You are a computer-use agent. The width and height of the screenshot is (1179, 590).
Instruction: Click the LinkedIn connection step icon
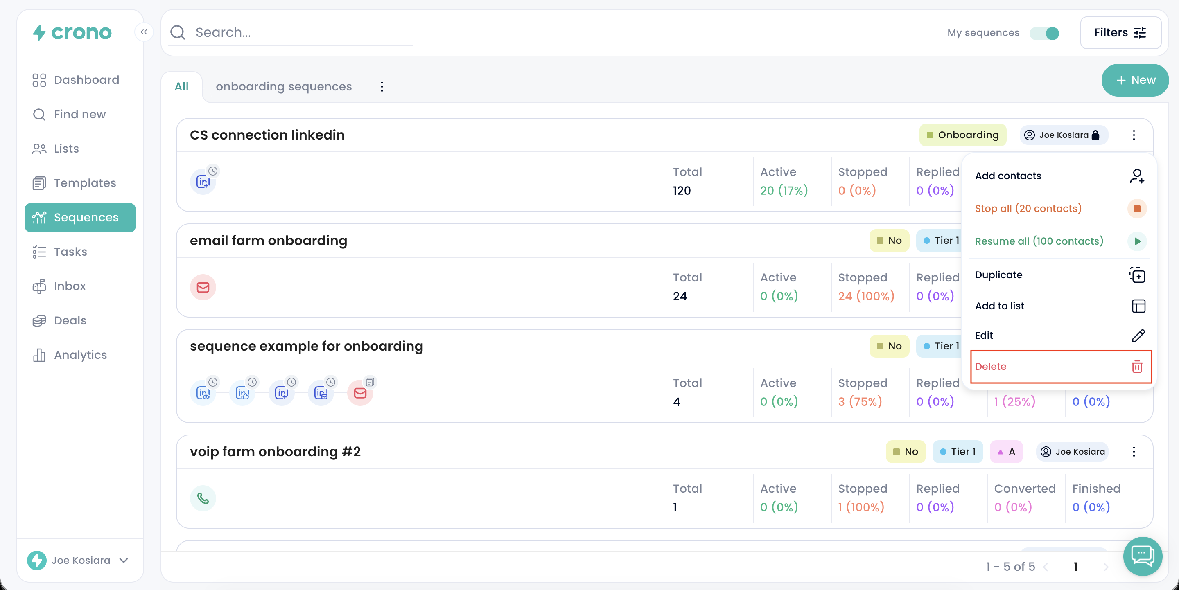[x=203, y=182]
